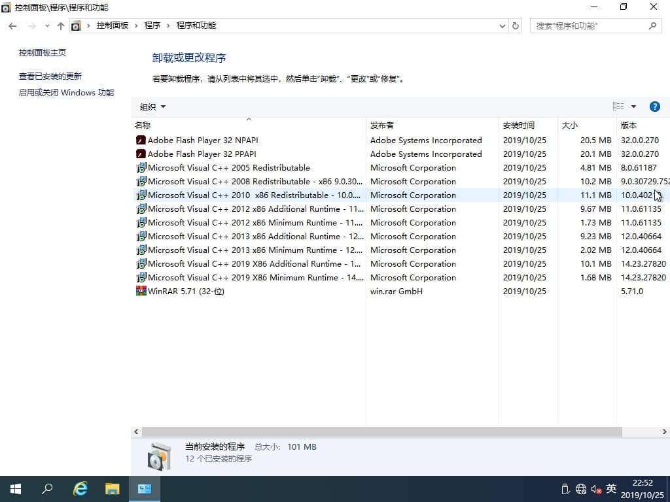The width and height of the screenshot is (670, 502).
Task: Select "WinRAR 5.71 (32-位)" entry name
Action: pyautogui.click(x=186, y=291)
